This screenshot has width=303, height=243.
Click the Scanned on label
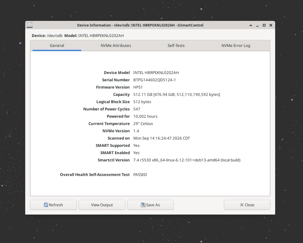point(118,138)
